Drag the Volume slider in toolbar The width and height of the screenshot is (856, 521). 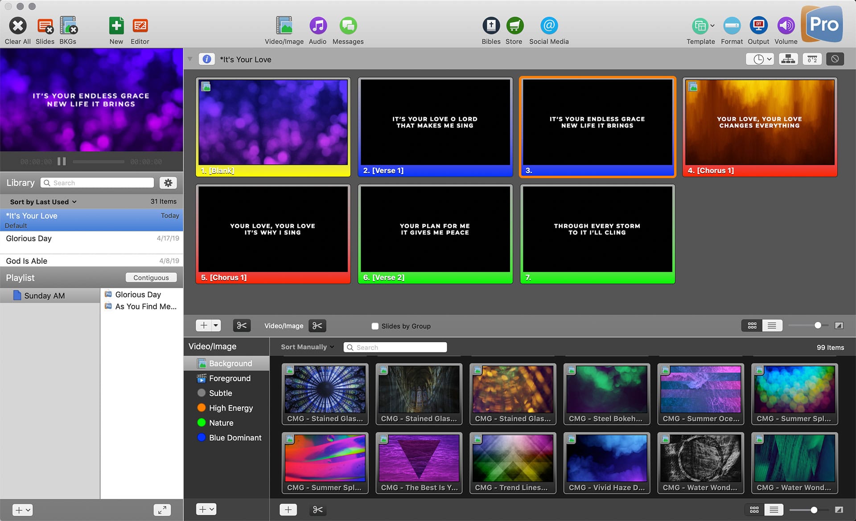point(785,25)
